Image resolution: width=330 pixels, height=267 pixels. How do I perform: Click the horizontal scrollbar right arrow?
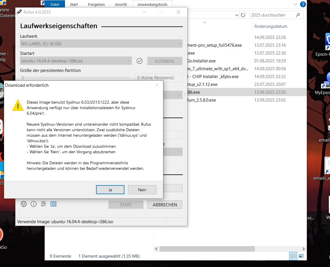click(x=304, y=249)
